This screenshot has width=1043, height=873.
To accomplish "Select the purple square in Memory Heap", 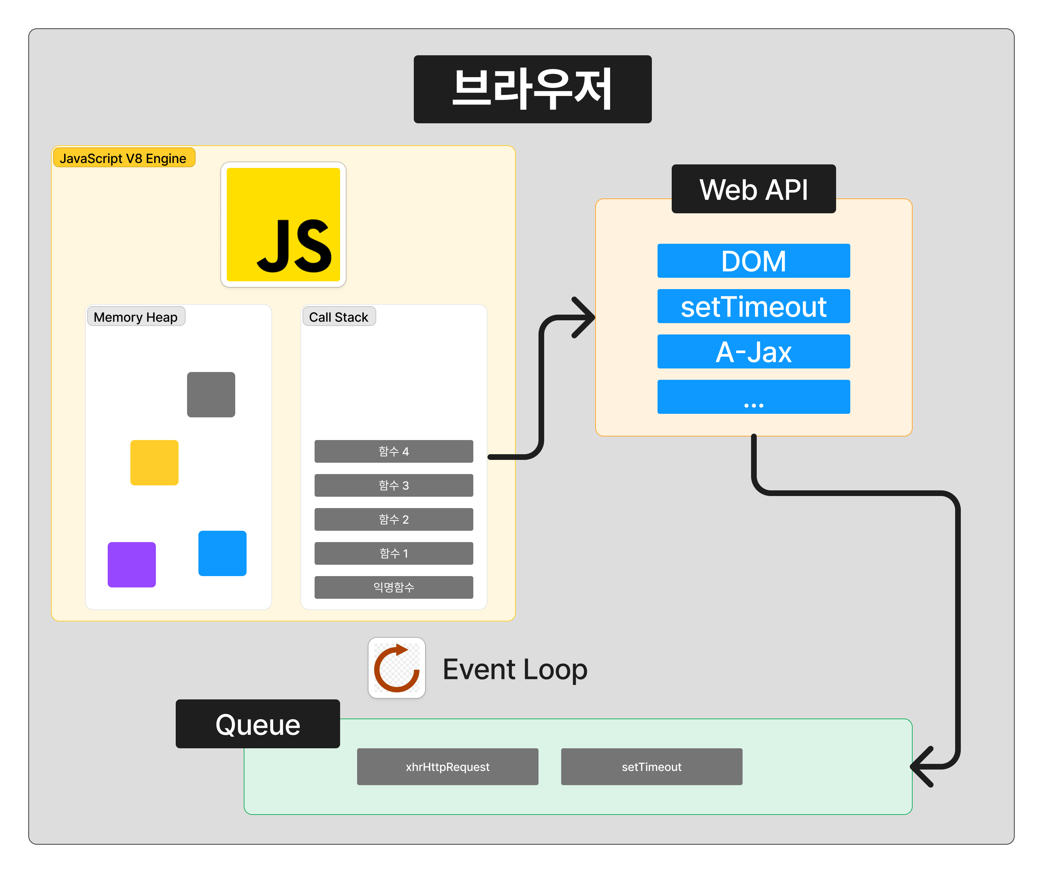I will 132,565.
